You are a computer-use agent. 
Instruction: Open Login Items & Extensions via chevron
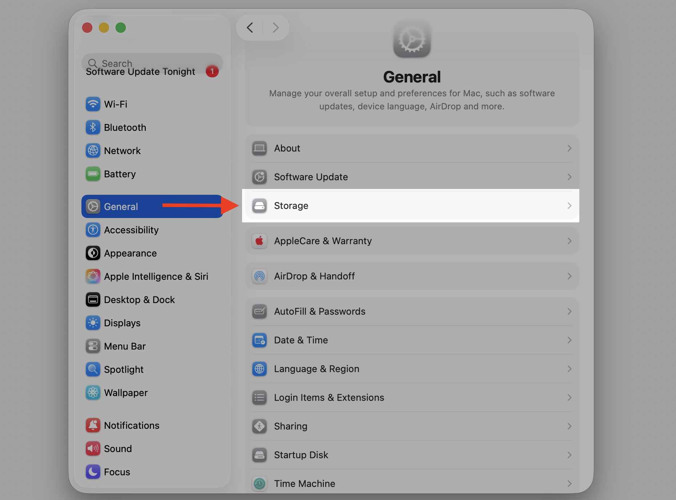click(570, 398)
